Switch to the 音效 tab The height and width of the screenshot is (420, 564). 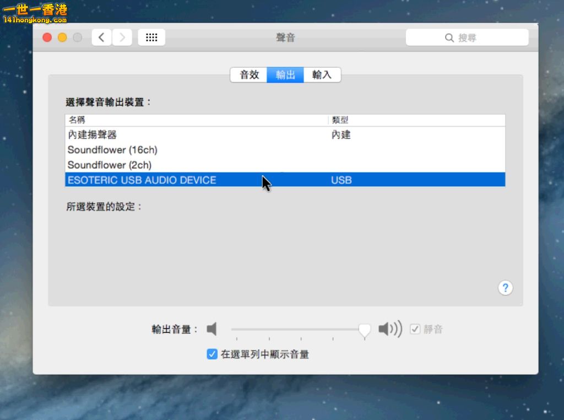point(249,75)
